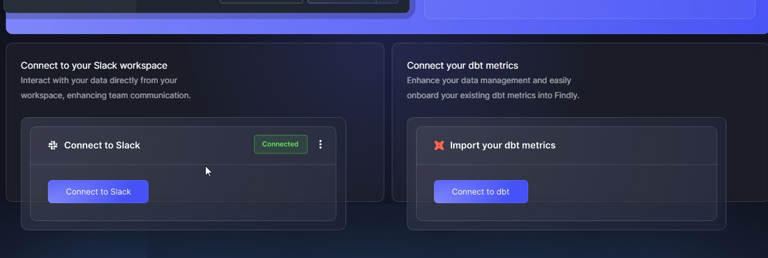Image resolution: width=768 pixels, height=258 pixels.
Task: Click the dark panel at top-left corner
Action: pos(69,5)
